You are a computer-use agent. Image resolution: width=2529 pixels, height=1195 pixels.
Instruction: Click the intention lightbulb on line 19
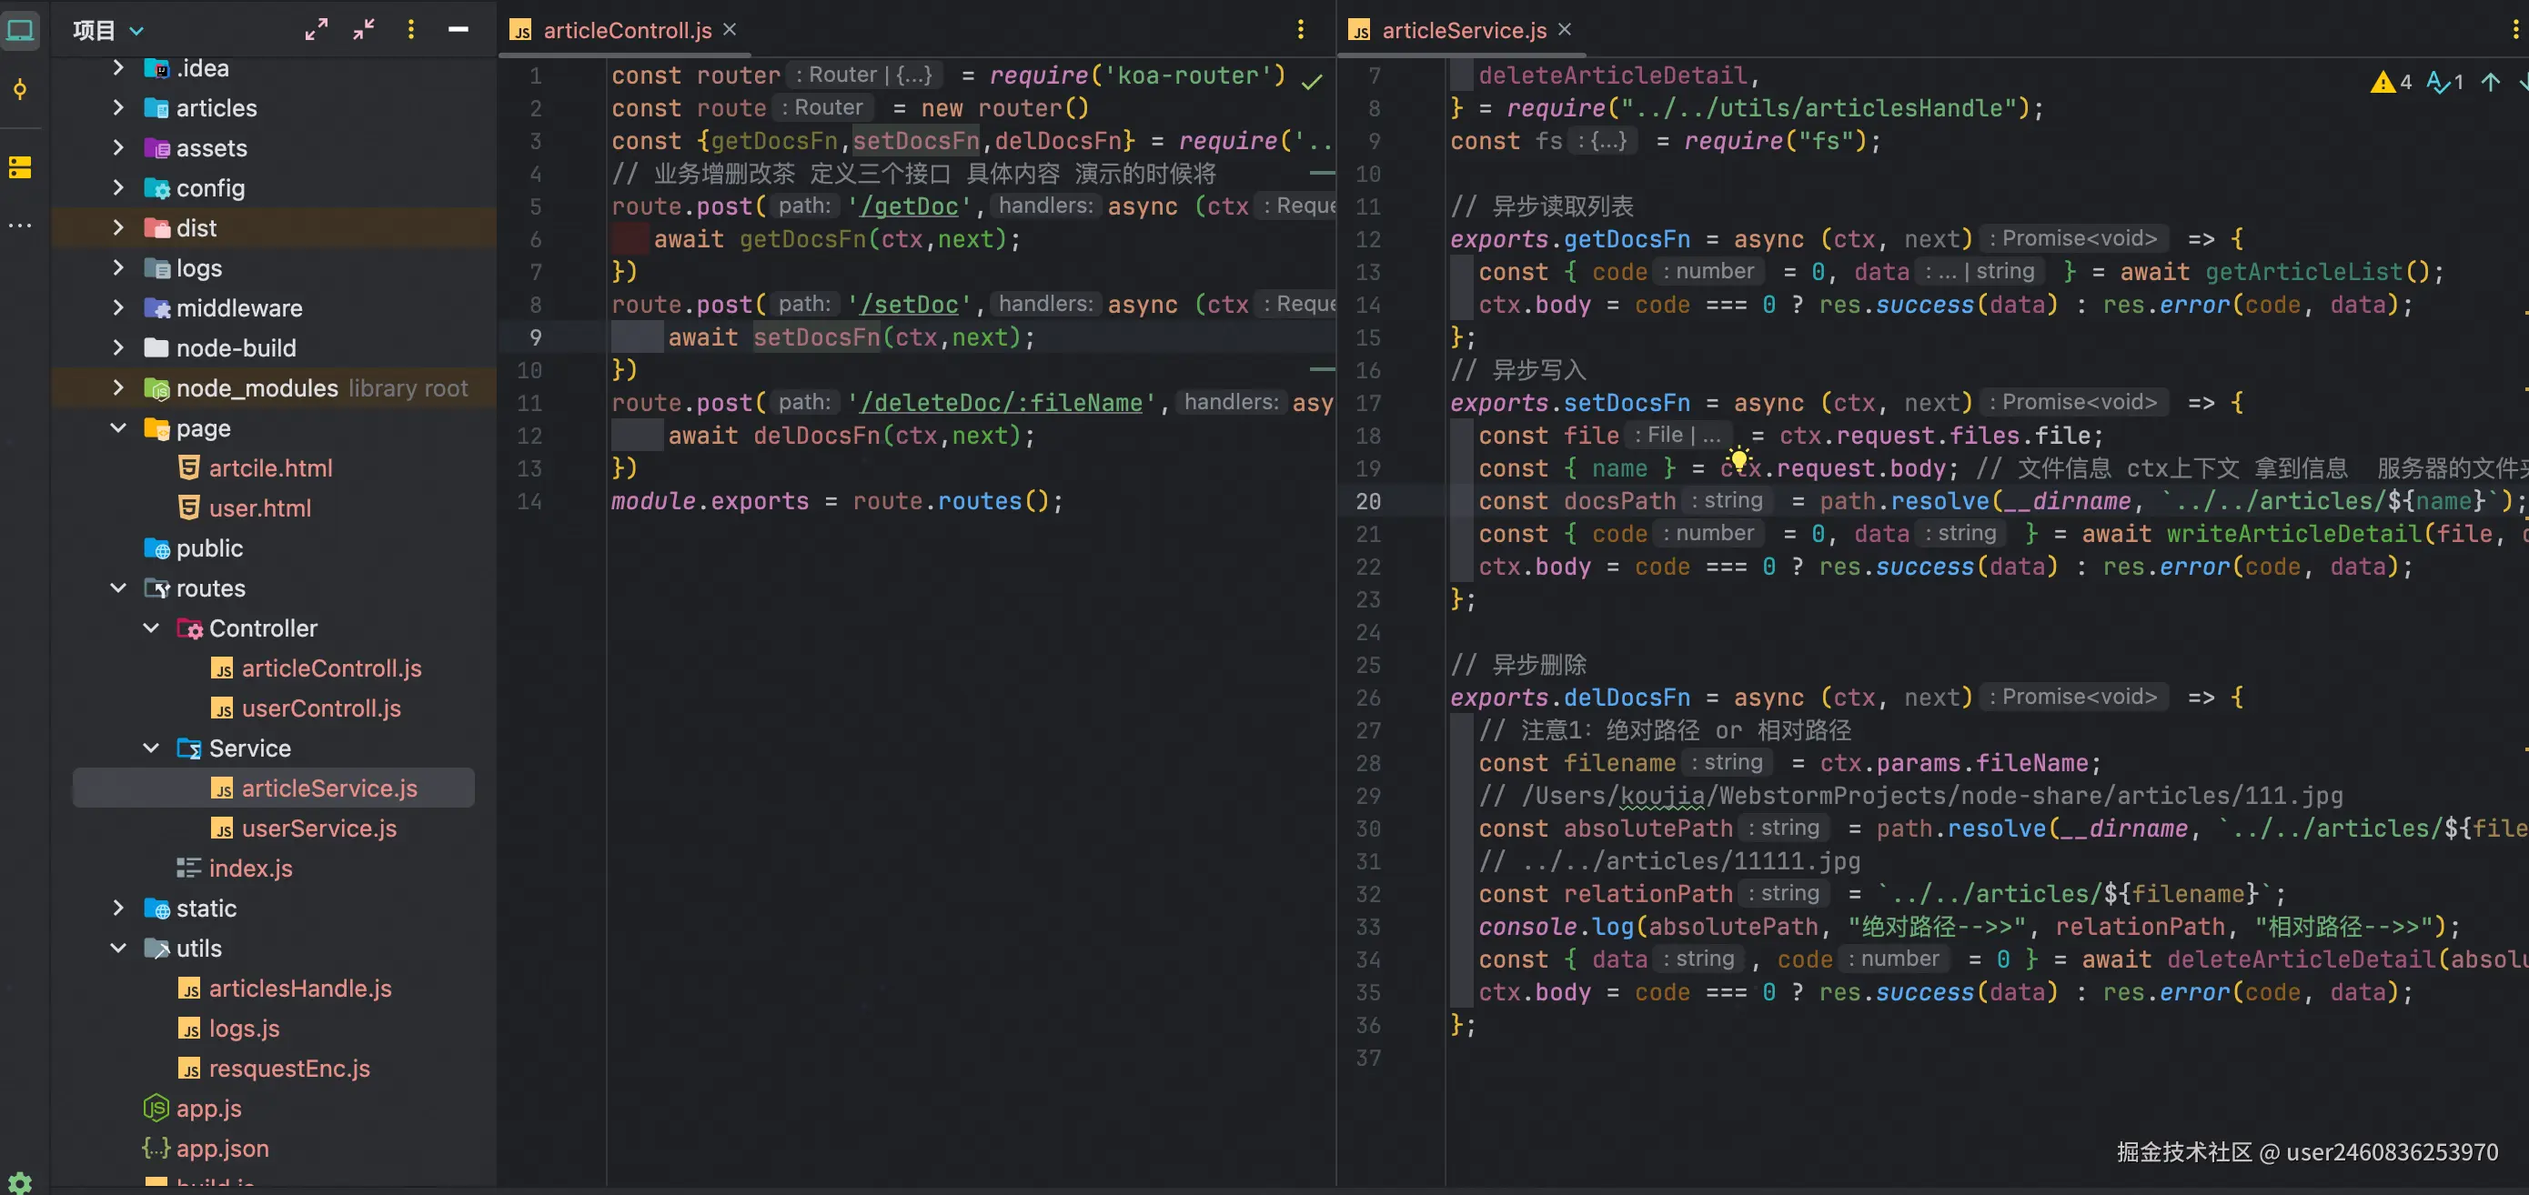(1738, 458)
